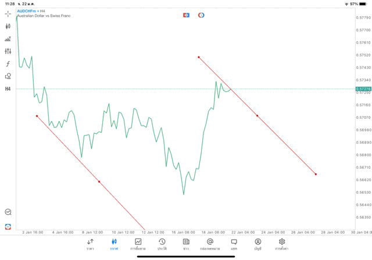Open the การตั้งค่า (Settings) tab
Viewport: 372px width, 260px height.
click(282, 244)
